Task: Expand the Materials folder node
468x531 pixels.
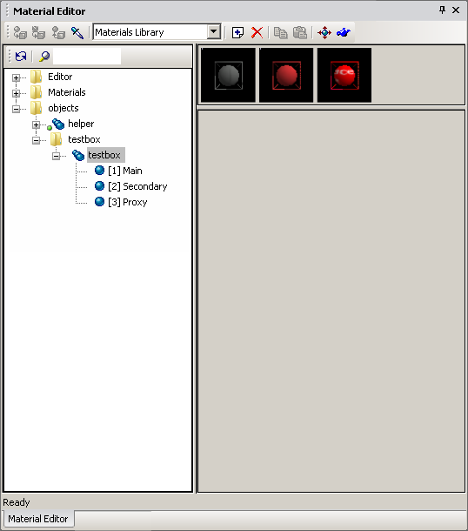Action: (16, 93)
